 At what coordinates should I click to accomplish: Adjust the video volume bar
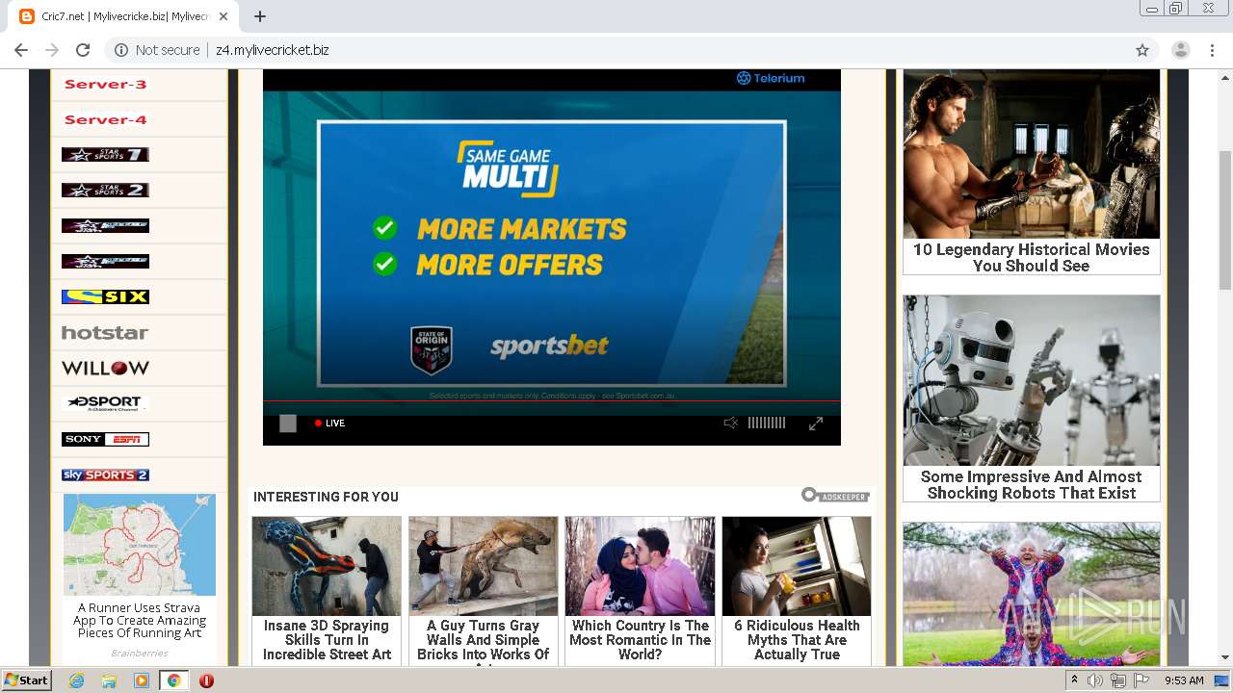[767, 423]
